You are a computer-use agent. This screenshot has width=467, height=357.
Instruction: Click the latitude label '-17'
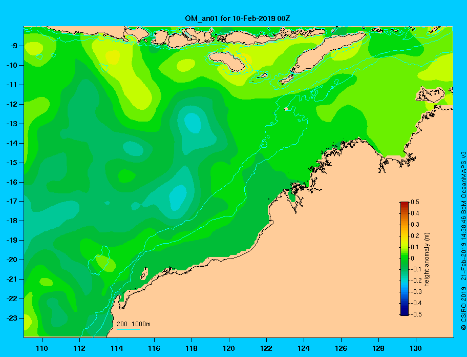pyautogui.click(x=12, y=201)
